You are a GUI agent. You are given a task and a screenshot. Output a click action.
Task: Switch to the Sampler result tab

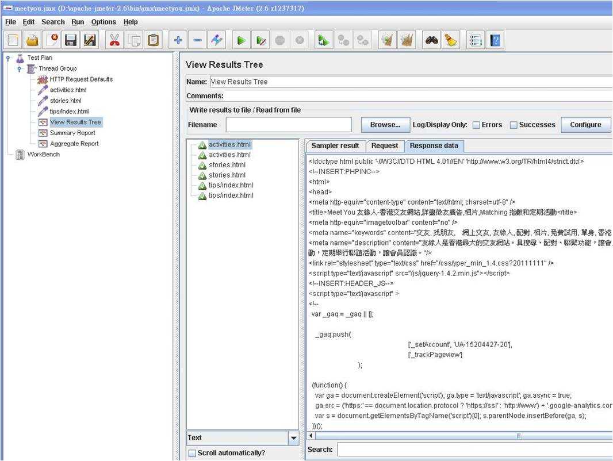click(x=335, y=146)
